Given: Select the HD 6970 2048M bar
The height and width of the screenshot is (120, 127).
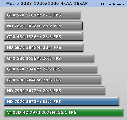Looking at the screenshot, I should click(43, 47).
